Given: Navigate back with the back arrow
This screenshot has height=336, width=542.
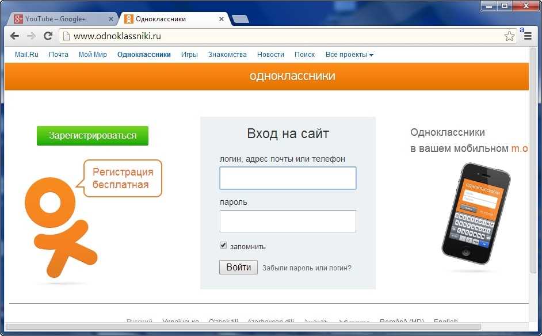Looking at the screenshot, I should (x=14, y=36).
